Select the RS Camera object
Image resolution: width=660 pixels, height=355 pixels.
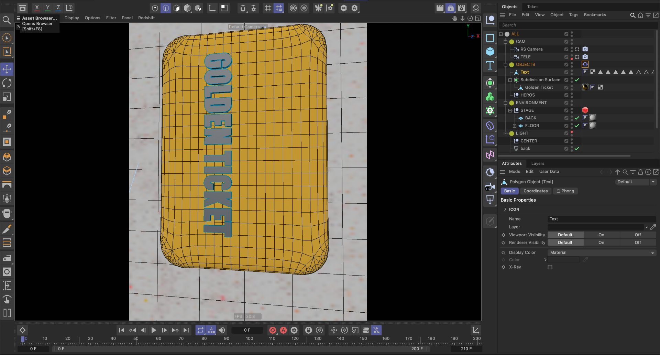pos(531,49)
